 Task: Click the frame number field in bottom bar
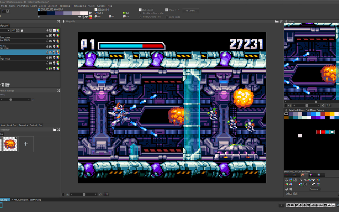(x=281, y=205)
